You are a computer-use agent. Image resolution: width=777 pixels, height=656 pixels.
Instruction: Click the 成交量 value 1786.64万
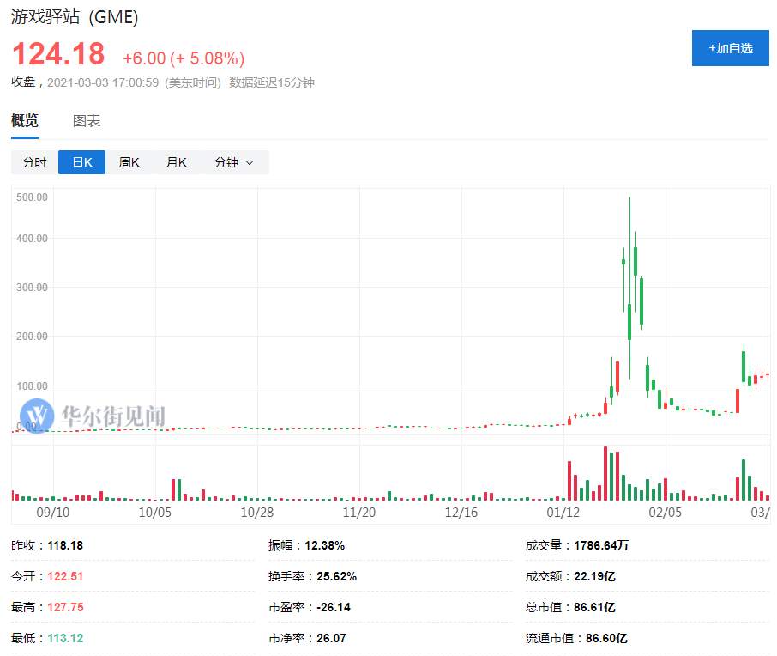click(x=601, y=545)
